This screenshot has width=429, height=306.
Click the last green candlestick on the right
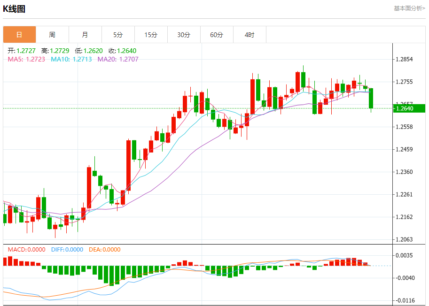pyautogui.click(x=371, y=98)
